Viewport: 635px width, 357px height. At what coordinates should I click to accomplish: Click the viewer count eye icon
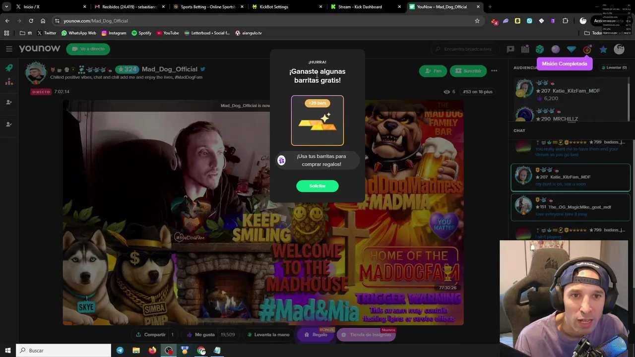click(x=446, y=92)
